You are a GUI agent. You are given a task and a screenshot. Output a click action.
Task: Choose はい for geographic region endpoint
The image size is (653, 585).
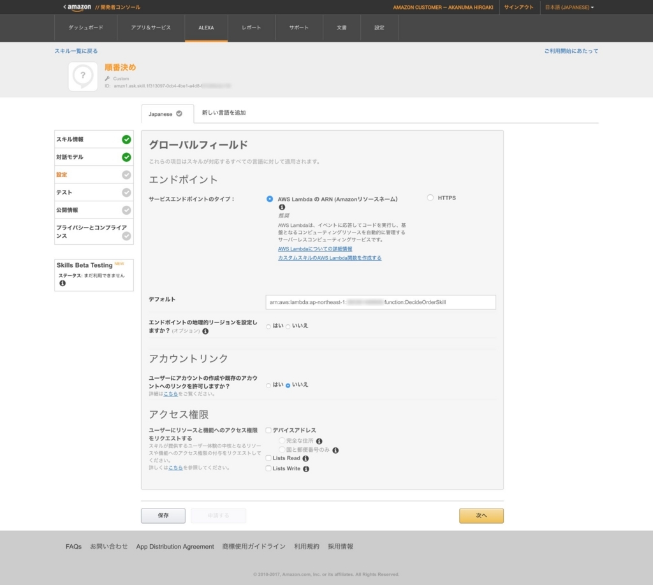(268, 326)
